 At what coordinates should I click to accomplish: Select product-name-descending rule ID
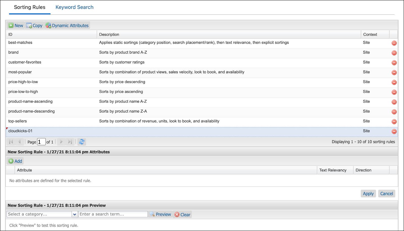[32, 111]
